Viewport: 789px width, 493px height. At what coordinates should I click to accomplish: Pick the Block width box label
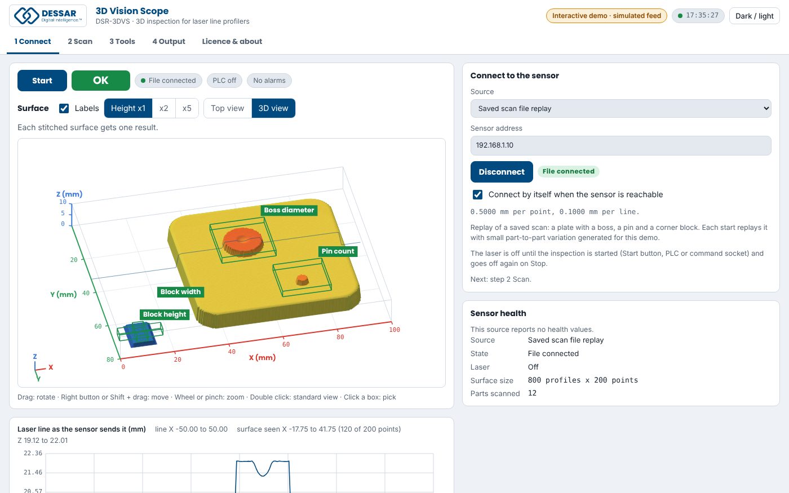[x=180, y=292]
